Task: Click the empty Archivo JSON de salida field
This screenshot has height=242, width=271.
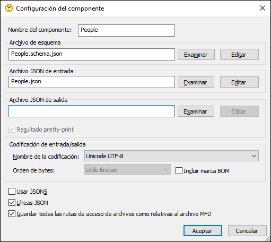Action: tap(92, 111)
